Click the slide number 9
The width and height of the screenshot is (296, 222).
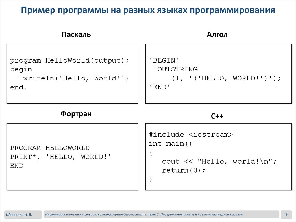[x=286, y=214]
